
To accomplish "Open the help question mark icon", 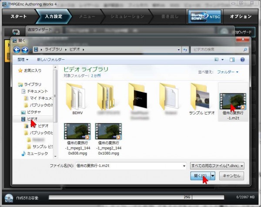I will pyautogui.click(x=242, y=59).
